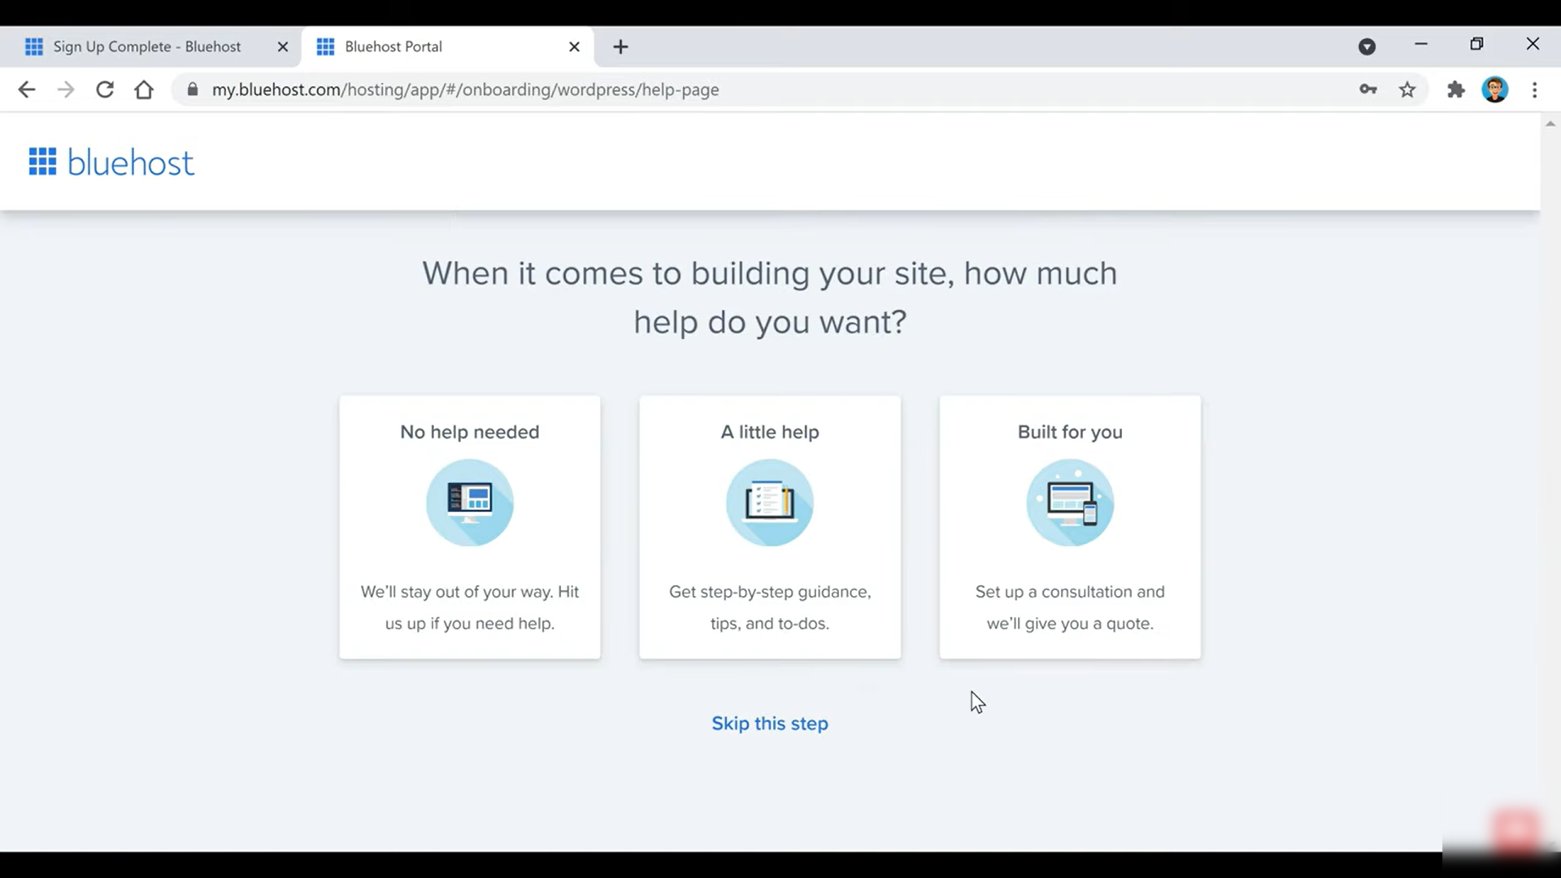Click the Chrome profile avatar
The height and width of the screenshot is (878, 1561).
[x=1494, y=89]
